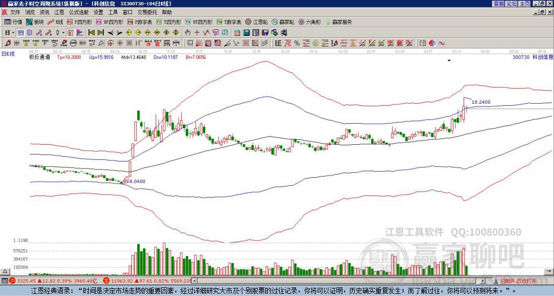
Task: Click the black right arrow icon
Action: click(120, 33)
